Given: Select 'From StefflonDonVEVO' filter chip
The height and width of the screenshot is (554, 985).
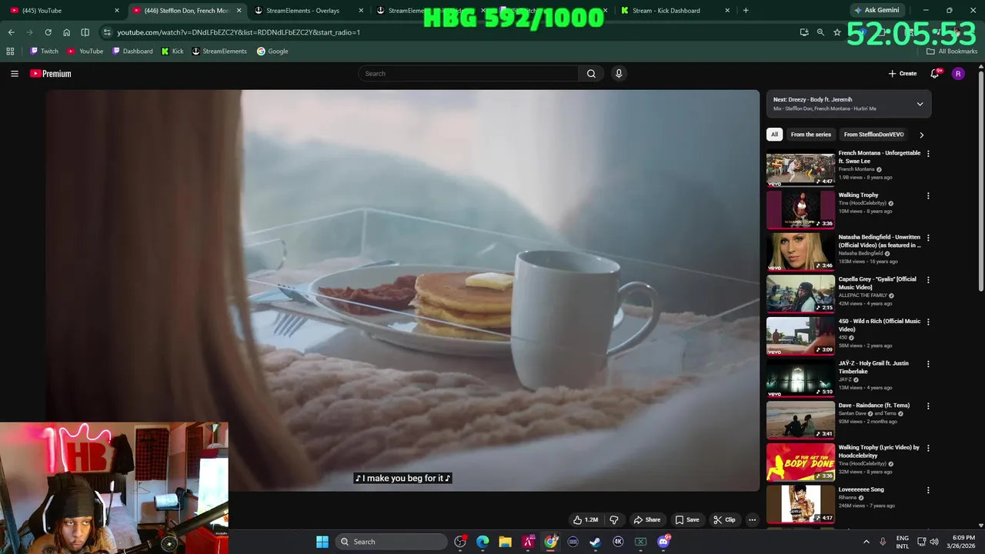Looking at the screenshot, I should pyautogui.click(x=873, y=135).
